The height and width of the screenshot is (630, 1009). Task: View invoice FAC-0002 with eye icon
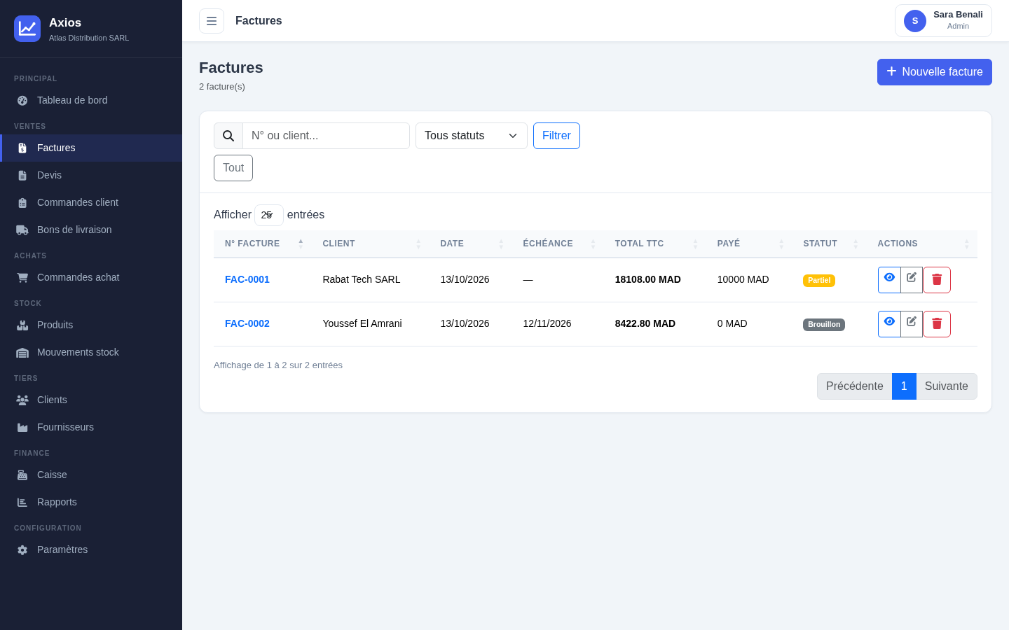889,324
